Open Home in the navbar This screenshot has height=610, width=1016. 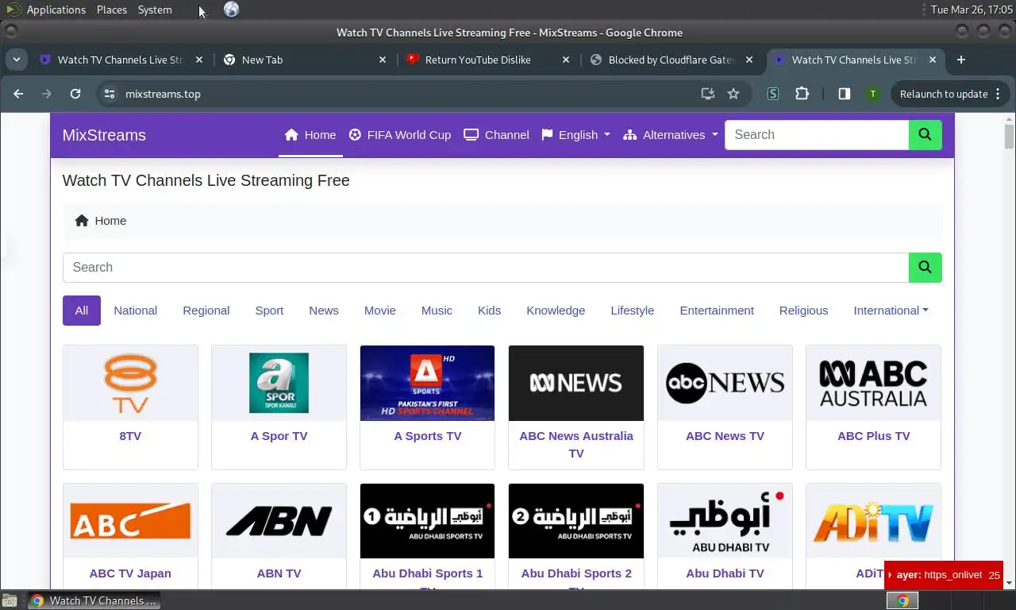(310, 135)
